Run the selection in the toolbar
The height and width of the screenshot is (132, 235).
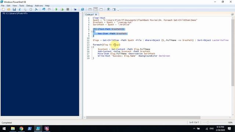point(62,10)
